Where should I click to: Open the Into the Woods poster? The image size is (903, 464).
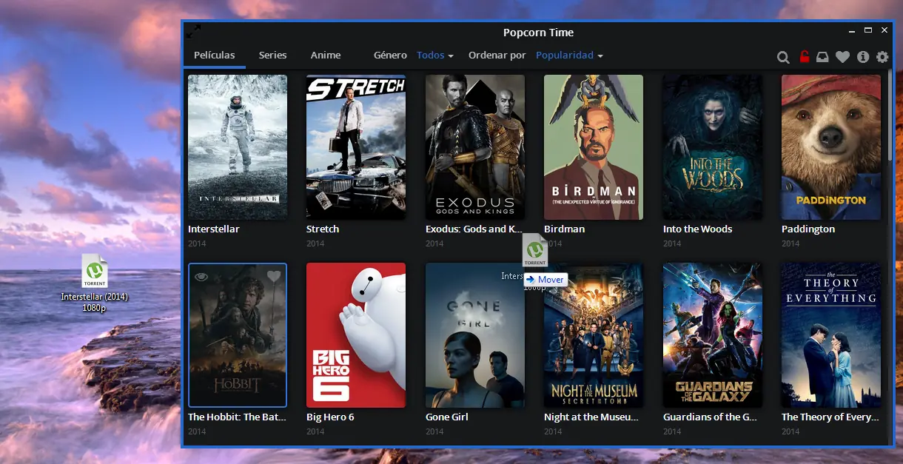pos(713,147)
